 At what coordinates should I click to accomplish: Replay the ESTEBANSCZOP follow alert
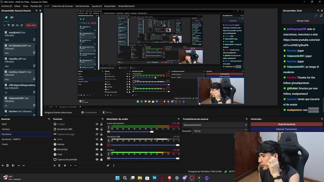[x=34, y=53]
